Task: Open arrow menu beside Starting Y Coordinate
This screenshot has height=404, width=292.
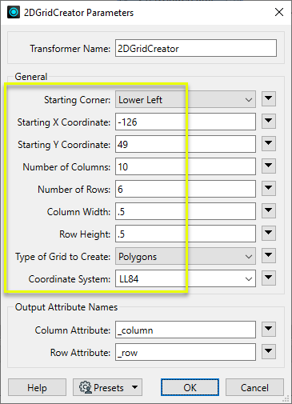Action: click(x=269, y=144)
